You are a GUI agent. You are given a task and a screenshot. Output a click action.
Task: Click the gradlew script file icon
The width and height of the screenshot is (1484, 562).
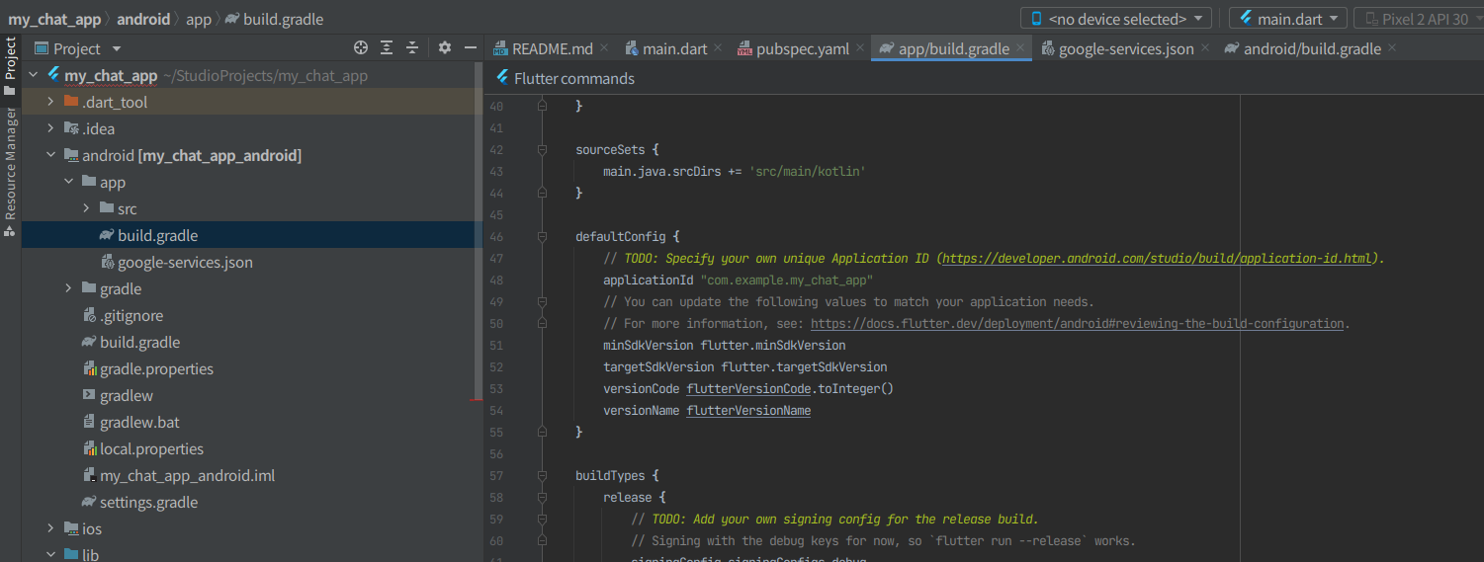pos(89,395)
